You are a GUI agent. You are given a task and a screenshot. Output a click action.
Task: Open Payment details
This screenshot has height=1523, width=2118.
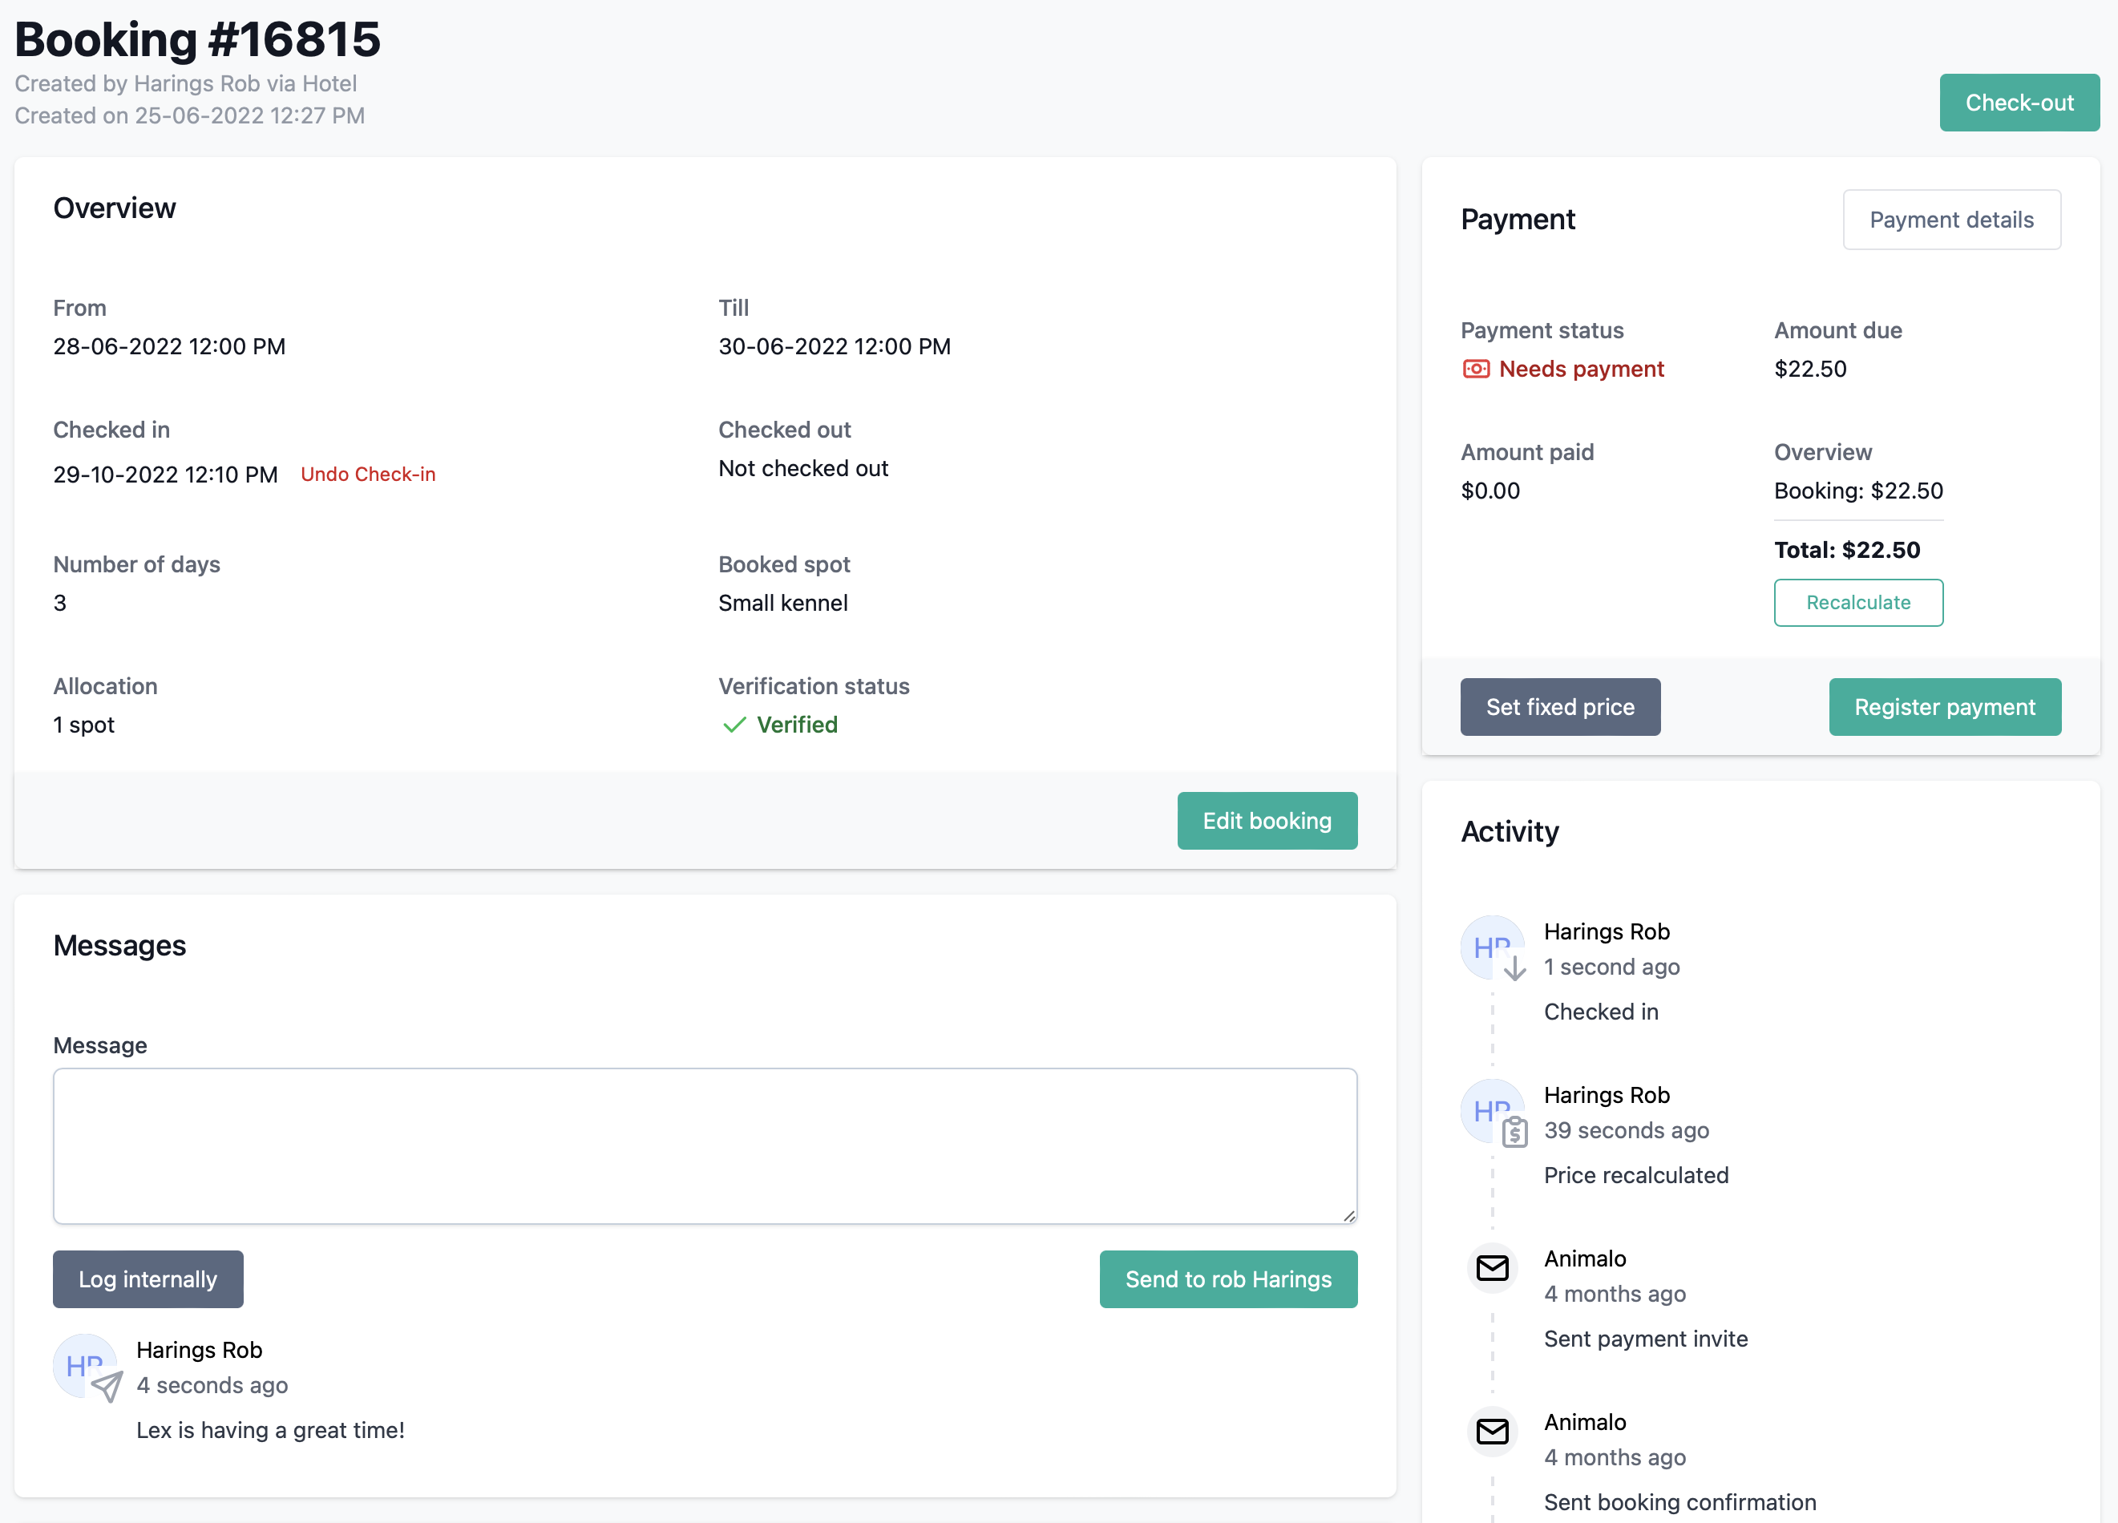click(x=1952, y=220)
